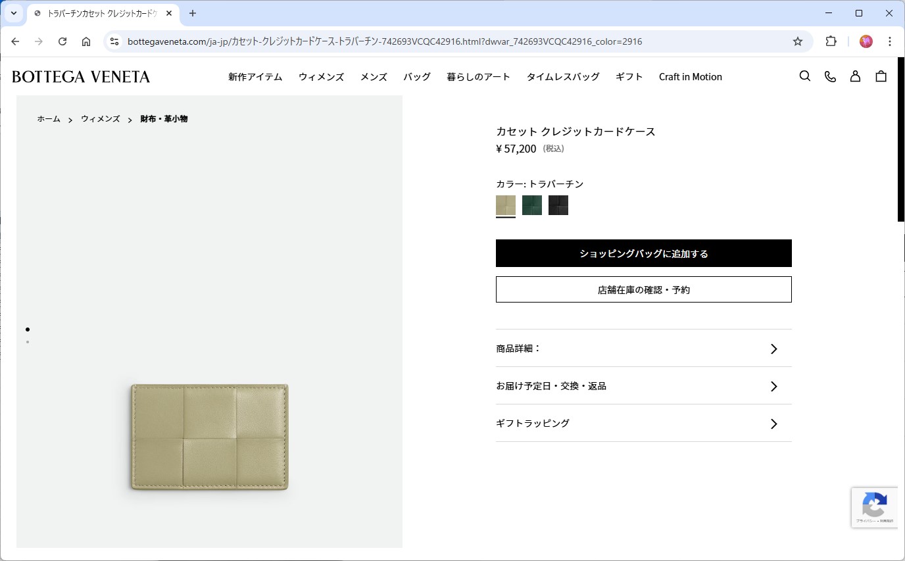Select the second image carousel dot
The width and height of the screenshot is (905, 561).
pyautogui.click(x=28, y=342)
